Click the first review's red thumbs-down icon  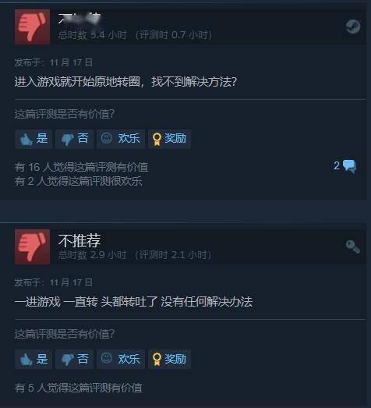click(x=32, y=27)
